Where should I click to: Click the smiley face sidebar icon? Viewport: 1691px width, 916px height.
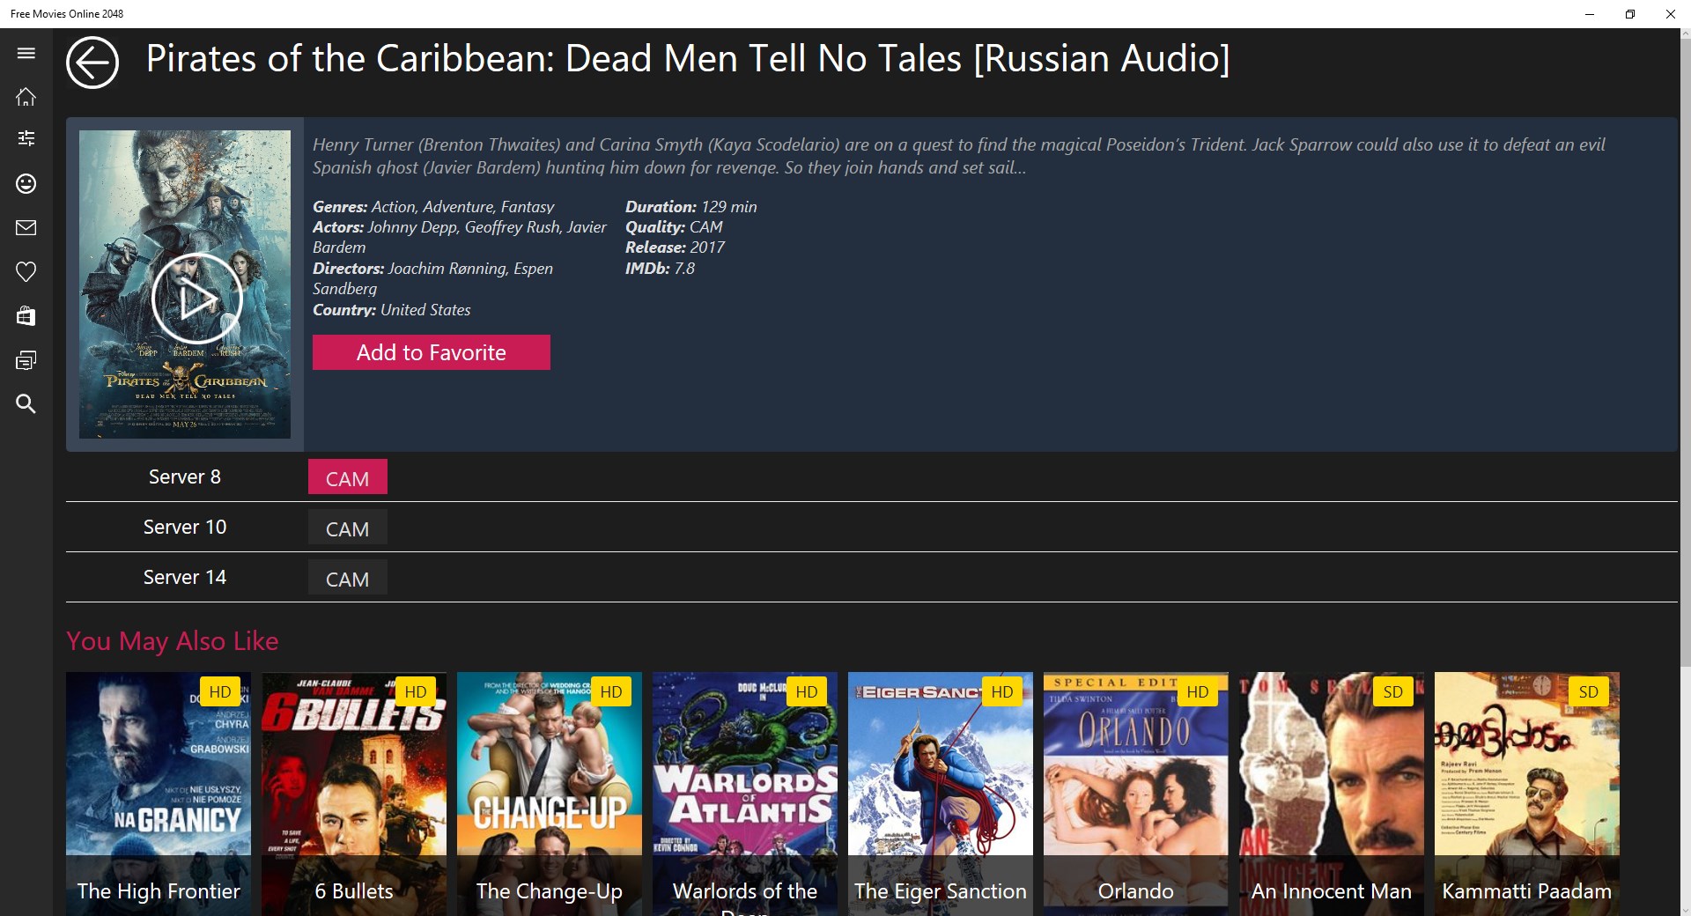point(26,183)
